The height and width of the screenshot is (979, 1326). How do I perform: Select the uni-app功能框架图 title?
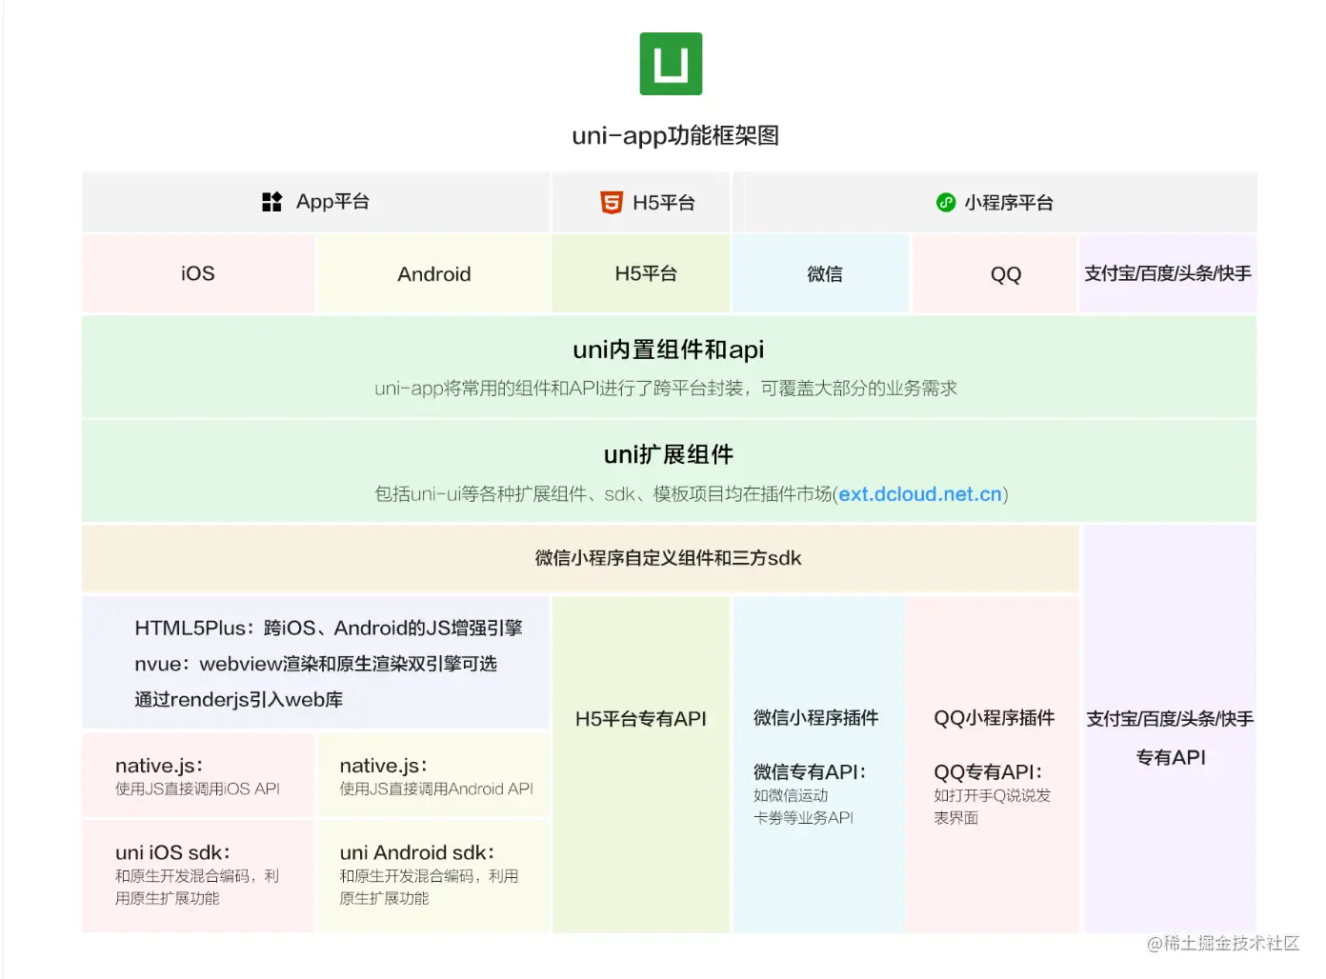click(x=675, y=135)
